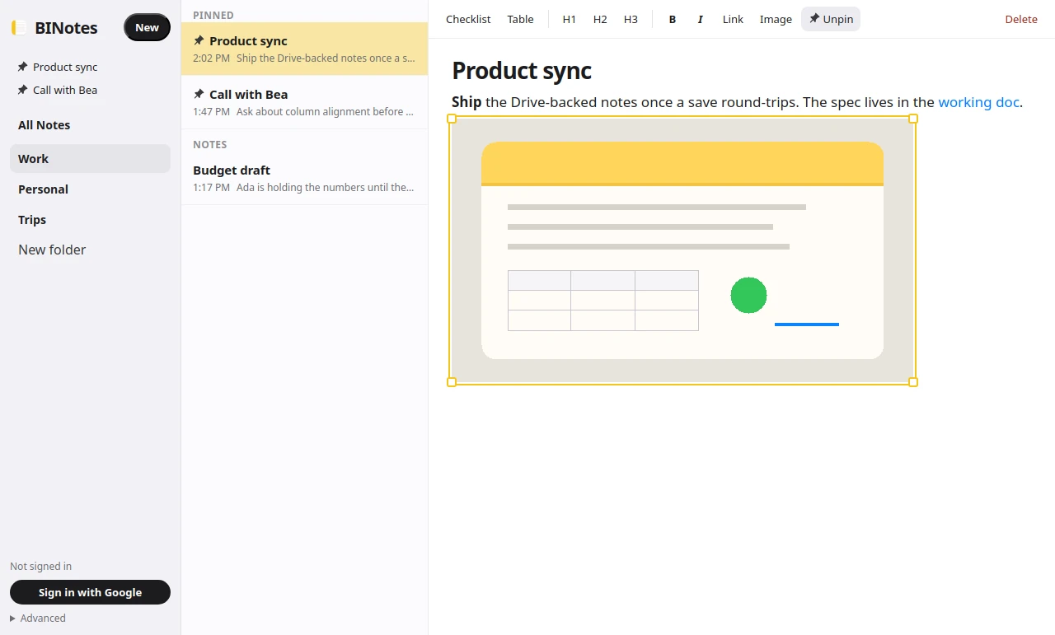The width and height of the screenshot is (1055, 635).
Task: Click pin icon on Call with Bea list row
Action: tap(199, 94)
